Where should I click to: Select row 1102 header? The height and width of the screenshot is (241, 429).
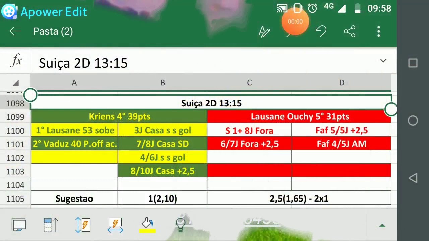[x=15, y=158]
